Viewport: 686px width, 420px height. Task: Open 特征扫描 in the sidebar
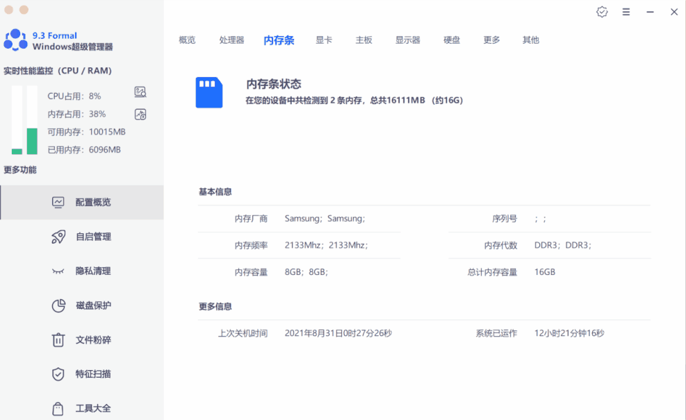(82, 374)
